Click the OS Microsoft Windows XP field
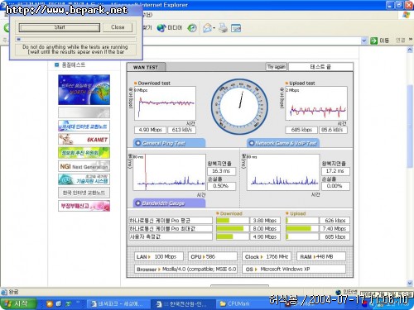This screenshot has width=414, height=310. (x=294, y=269)
